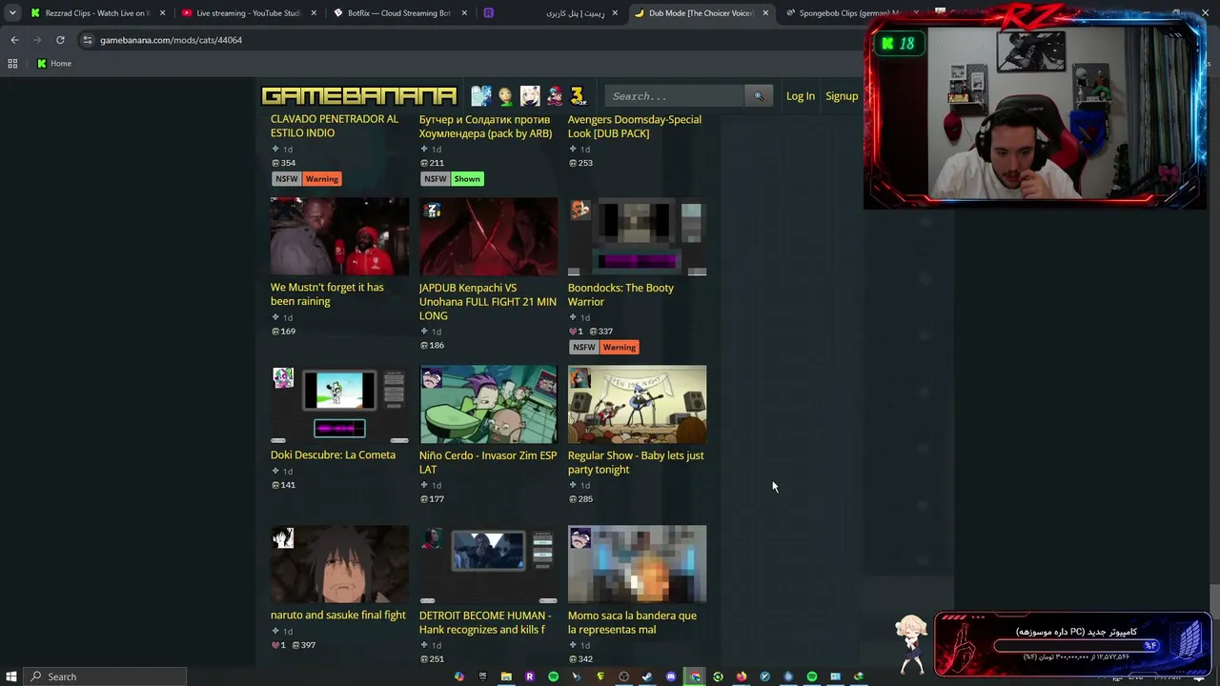Open OBS Studio from the taskbar

tap(624, 676)
